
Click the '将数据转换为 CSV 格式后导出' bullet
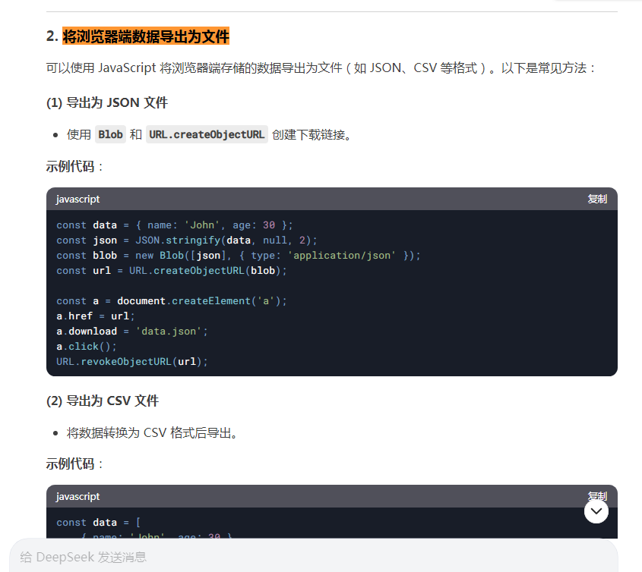[152, 432]
